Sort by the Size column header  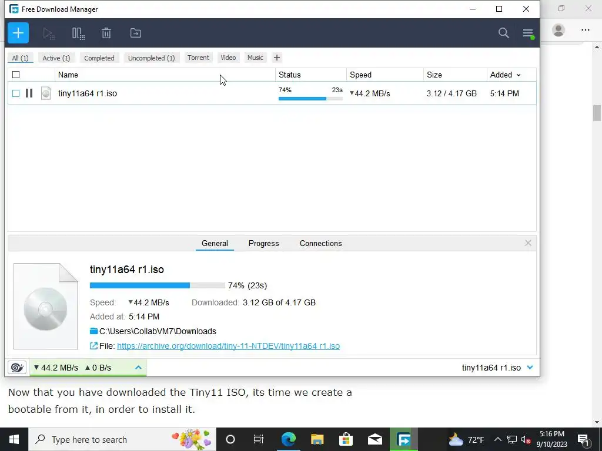coord(456,75)
